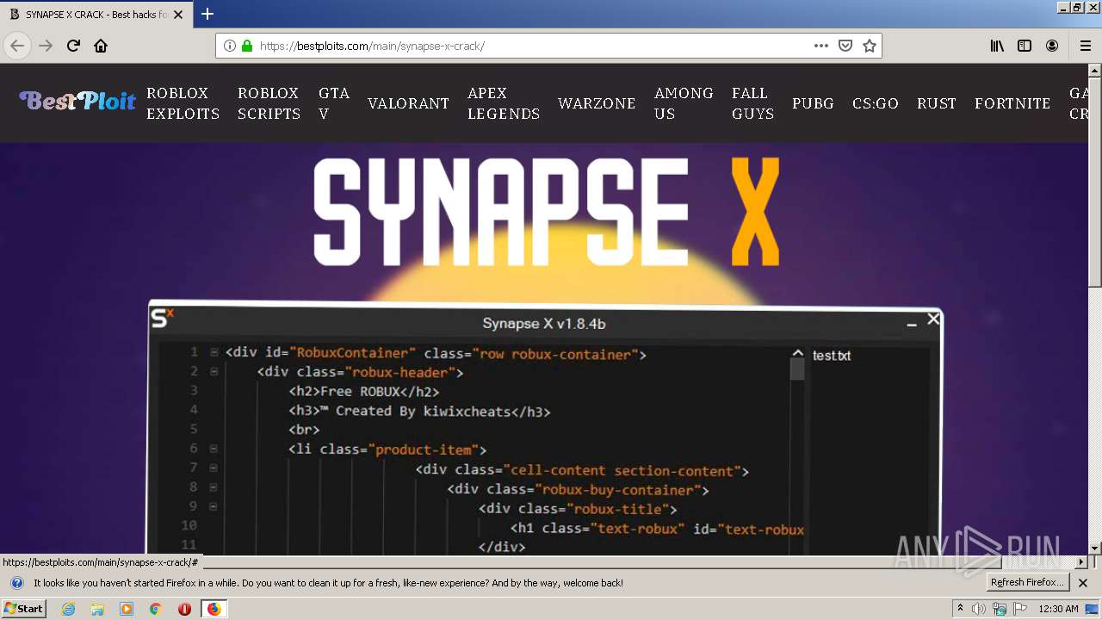Image resolution: width=1102 pixels, height=620 pixels.
Task: Go to GTA V section
Action: (334, 103)
